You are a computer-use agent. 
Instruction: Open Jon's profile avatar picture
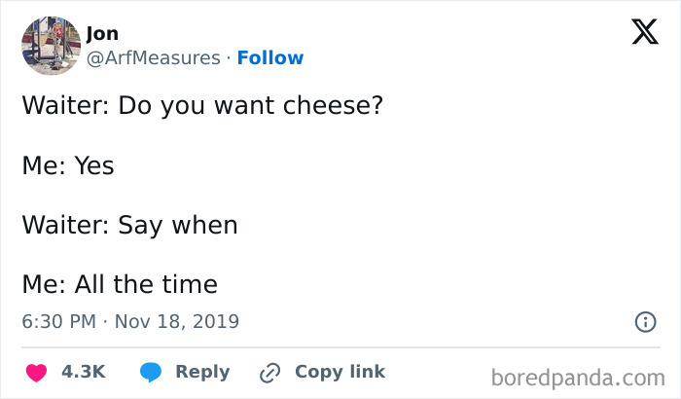51,46
